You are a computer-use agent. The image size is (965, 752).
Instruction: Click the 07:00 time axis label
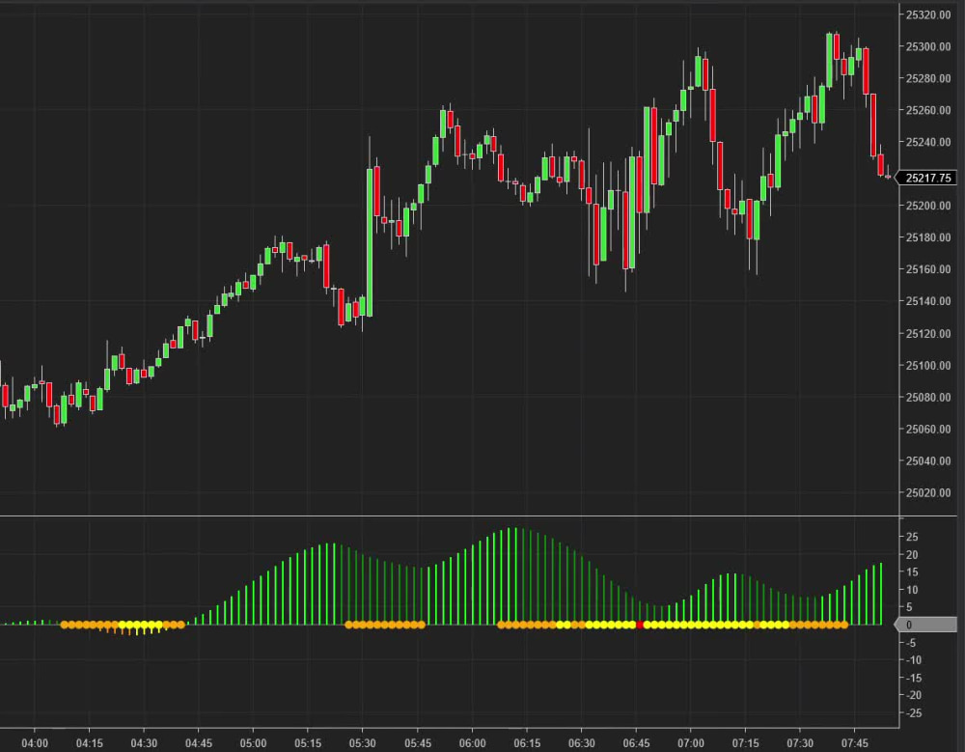[691, 743]
